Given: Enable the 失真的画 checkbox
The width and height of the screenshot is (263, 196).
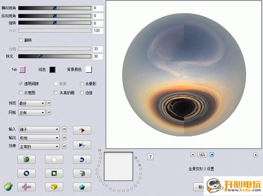Looking at the screenshot, I should tap(56, 92).
